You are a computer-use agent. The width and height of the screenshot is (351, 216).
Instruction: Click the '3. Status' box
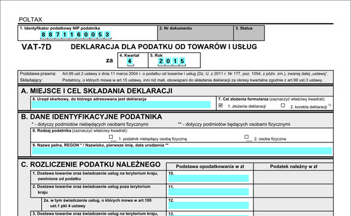[x=249, y=33]
